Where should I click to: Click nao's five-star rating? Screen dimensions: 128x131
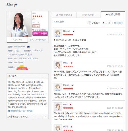coord(68,108)
